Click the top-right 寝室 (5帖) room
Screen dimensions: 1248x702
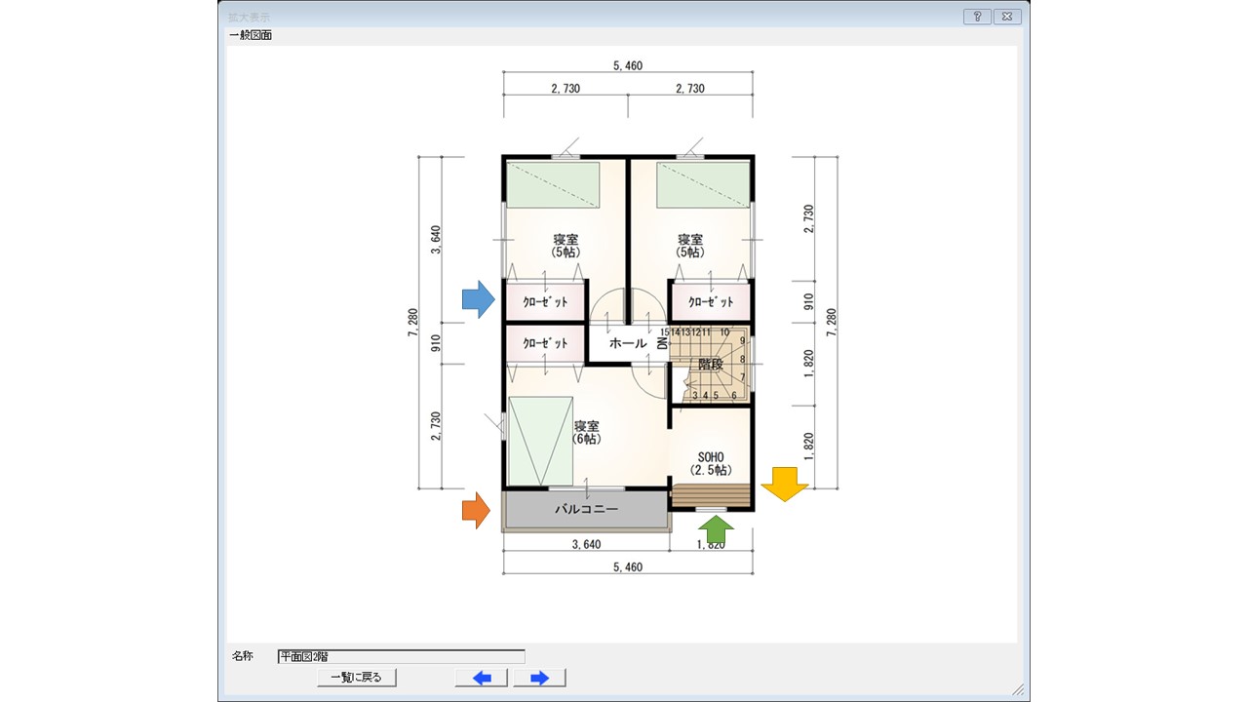coord(690,245)
